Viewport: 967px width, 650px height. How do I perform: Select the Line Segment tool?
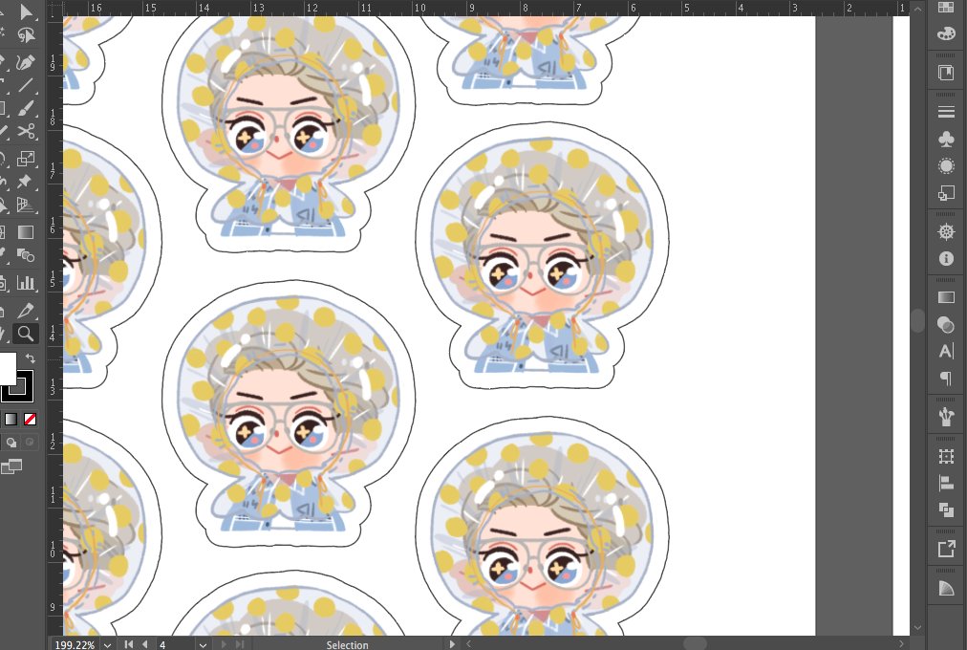point(26,85)
